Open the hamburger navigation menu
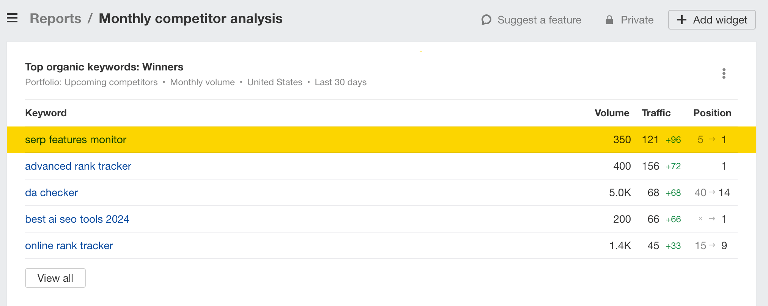 (x=12, y=18)
